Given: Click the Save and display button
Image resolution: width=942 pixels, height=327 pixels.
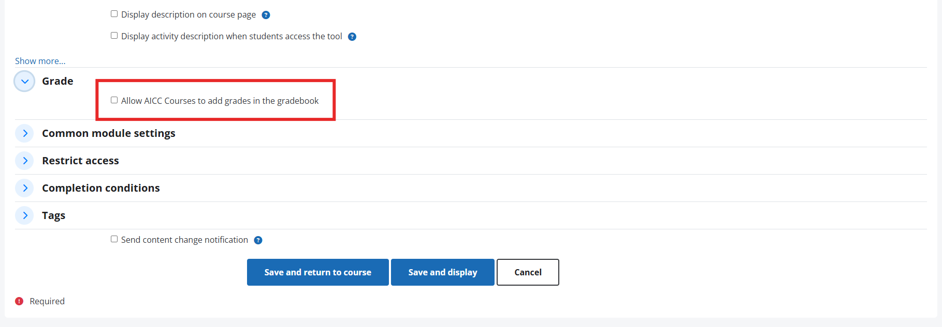Looking at the screenshot, I should [442, 272].
